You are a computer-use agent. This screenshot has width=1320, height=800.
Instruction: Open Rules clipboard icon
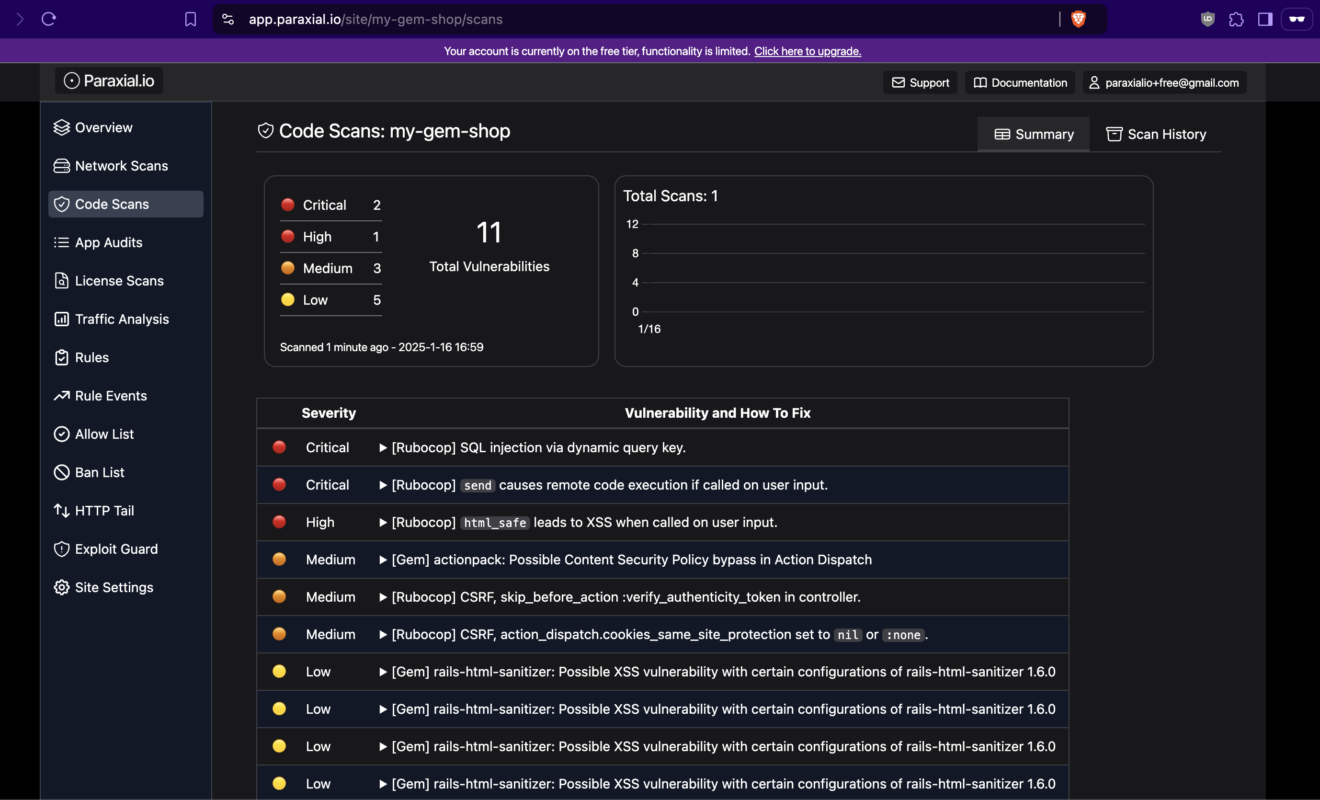point(62,357)
